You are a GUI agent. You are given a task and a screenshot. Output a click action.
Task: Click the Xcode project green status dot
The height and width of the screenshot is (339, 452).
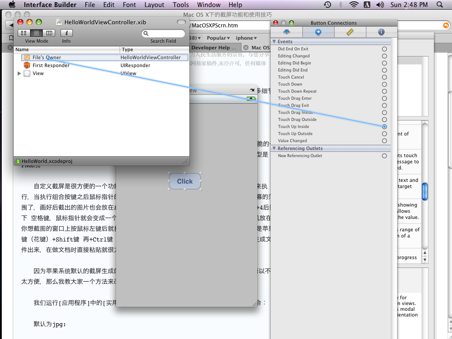pyautogui.click(x=18, y=161)
